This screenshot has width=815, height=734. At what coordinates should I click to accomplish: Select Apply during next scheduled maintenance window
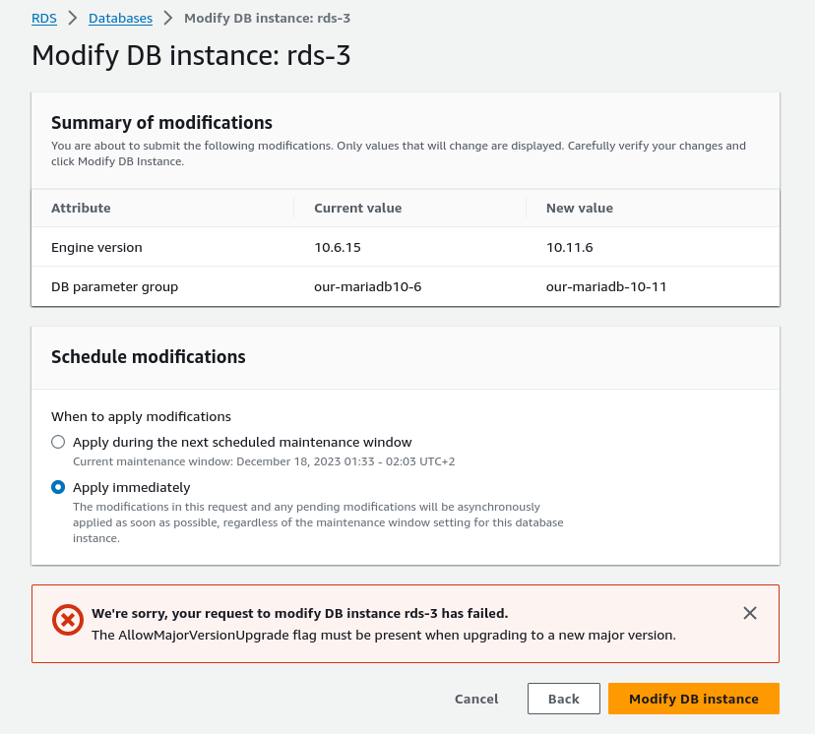point(59,443)
